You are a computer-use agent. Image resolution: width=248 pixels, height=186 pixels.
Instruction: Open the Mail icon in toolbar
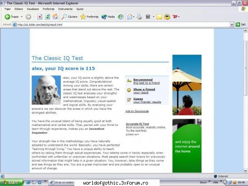[129, 17]
